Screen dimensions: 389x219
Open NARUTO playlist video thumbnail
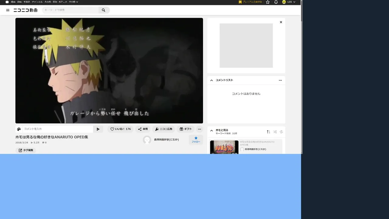coord(224,148)
